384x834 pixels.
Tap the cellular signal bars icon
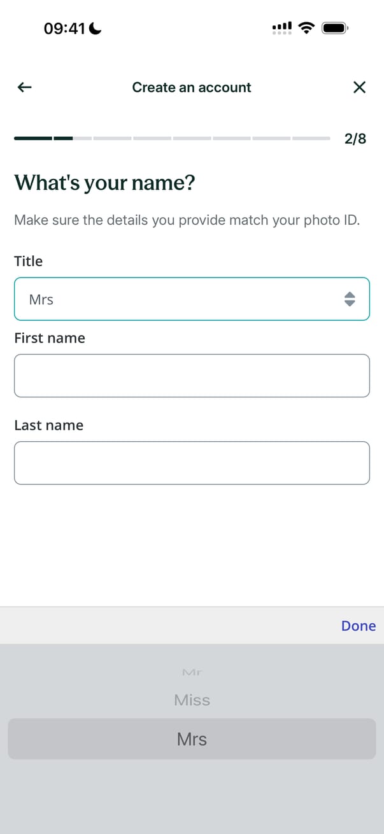tap(282, 28)
